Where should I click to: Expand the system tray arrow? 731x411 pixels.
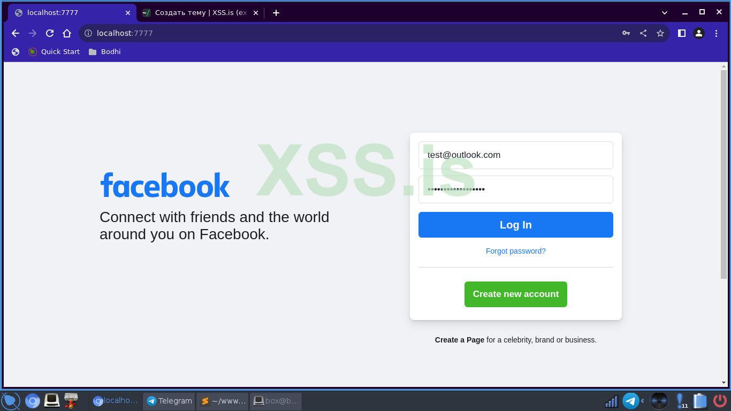[x=642, y=401]
